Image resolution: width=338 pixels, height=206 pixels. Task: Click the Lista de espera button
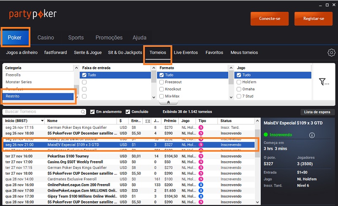[317, 112]
